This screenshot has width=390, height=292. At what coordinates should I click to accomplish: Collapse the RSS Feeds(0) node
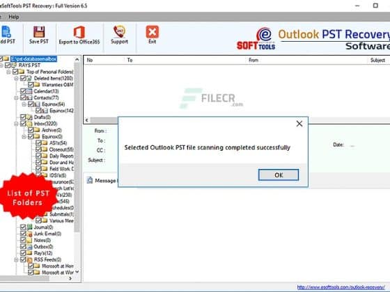[x=17, y=260]
